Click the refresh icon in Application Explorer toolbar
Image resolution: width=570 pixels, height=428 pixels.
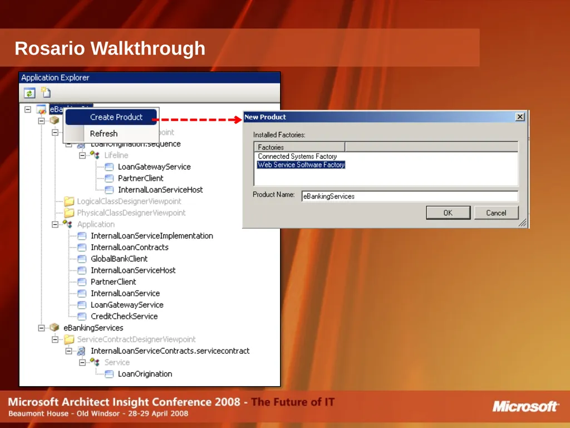pos(30,93)
